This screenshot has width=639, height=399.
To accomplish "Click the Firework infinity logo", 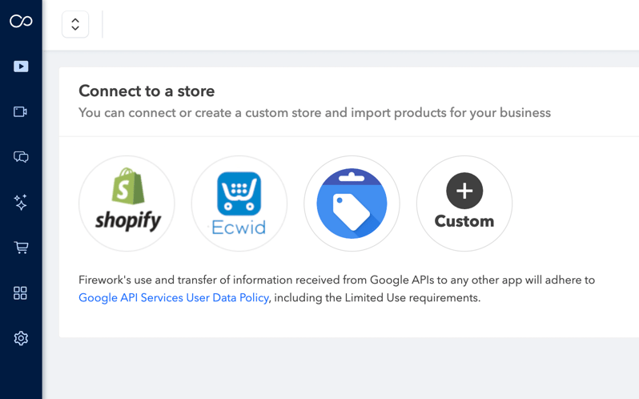I will 21,22.
